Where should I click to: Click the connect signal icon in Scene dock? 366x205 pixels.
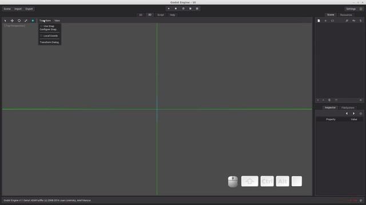pyautogui.click(x=347, y=20)
